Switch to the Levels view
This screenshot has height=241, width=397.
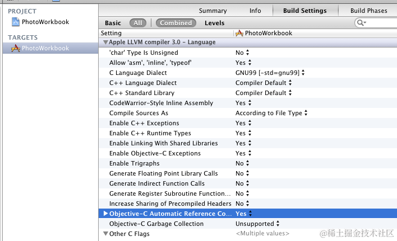point(214,23)
